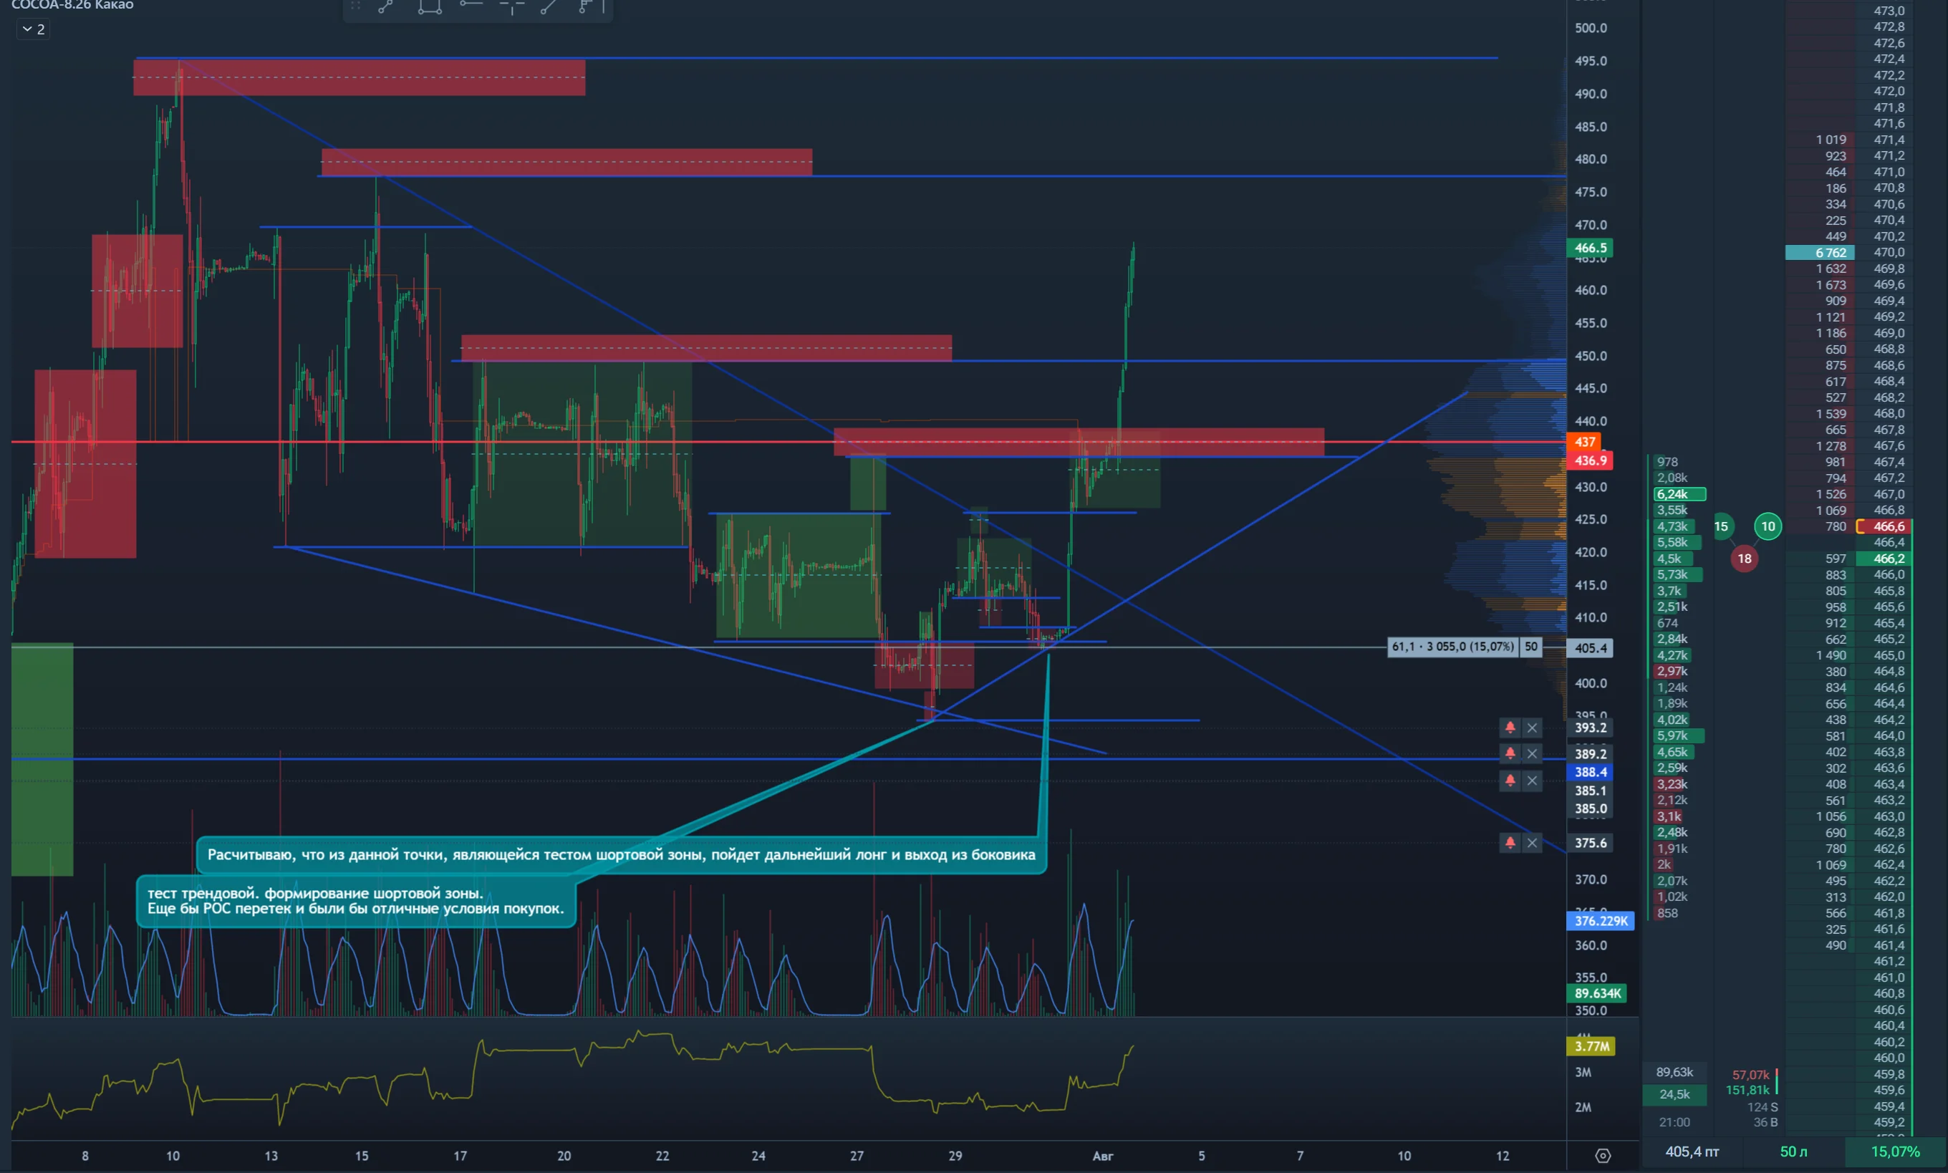Screen dimensions: 1948x1173
Task: Remove the 385.1 price alert
Action: tap(1531, 781)
